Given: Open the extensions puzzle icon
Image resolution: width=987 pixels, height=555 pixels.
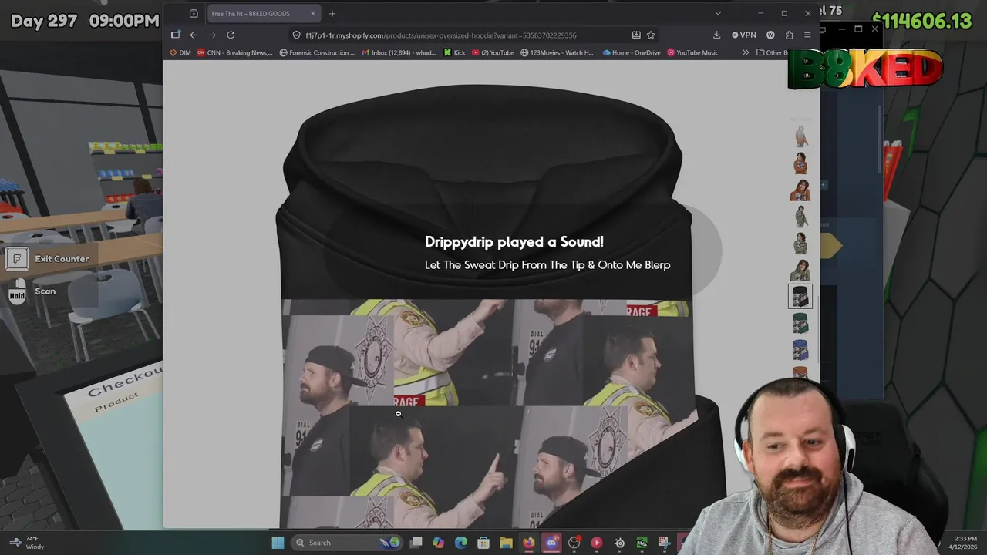Looking at the screenshot, I should 789,35.
